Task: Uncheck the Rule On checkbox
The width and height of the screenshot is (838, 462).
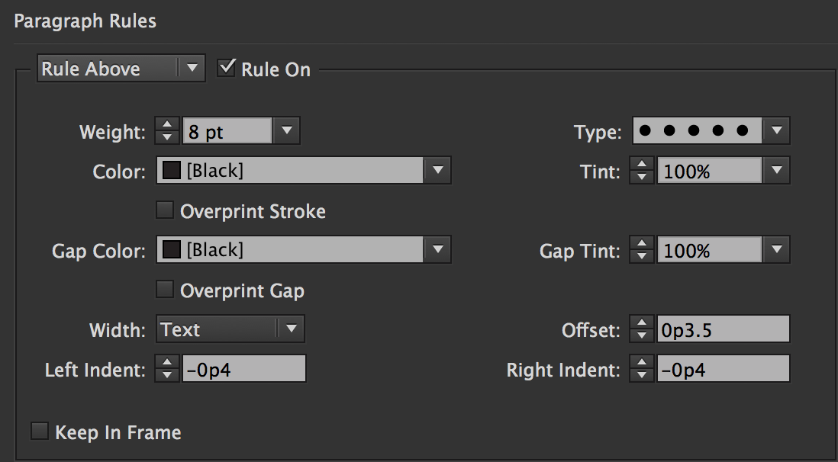Action: click(227, 68)
